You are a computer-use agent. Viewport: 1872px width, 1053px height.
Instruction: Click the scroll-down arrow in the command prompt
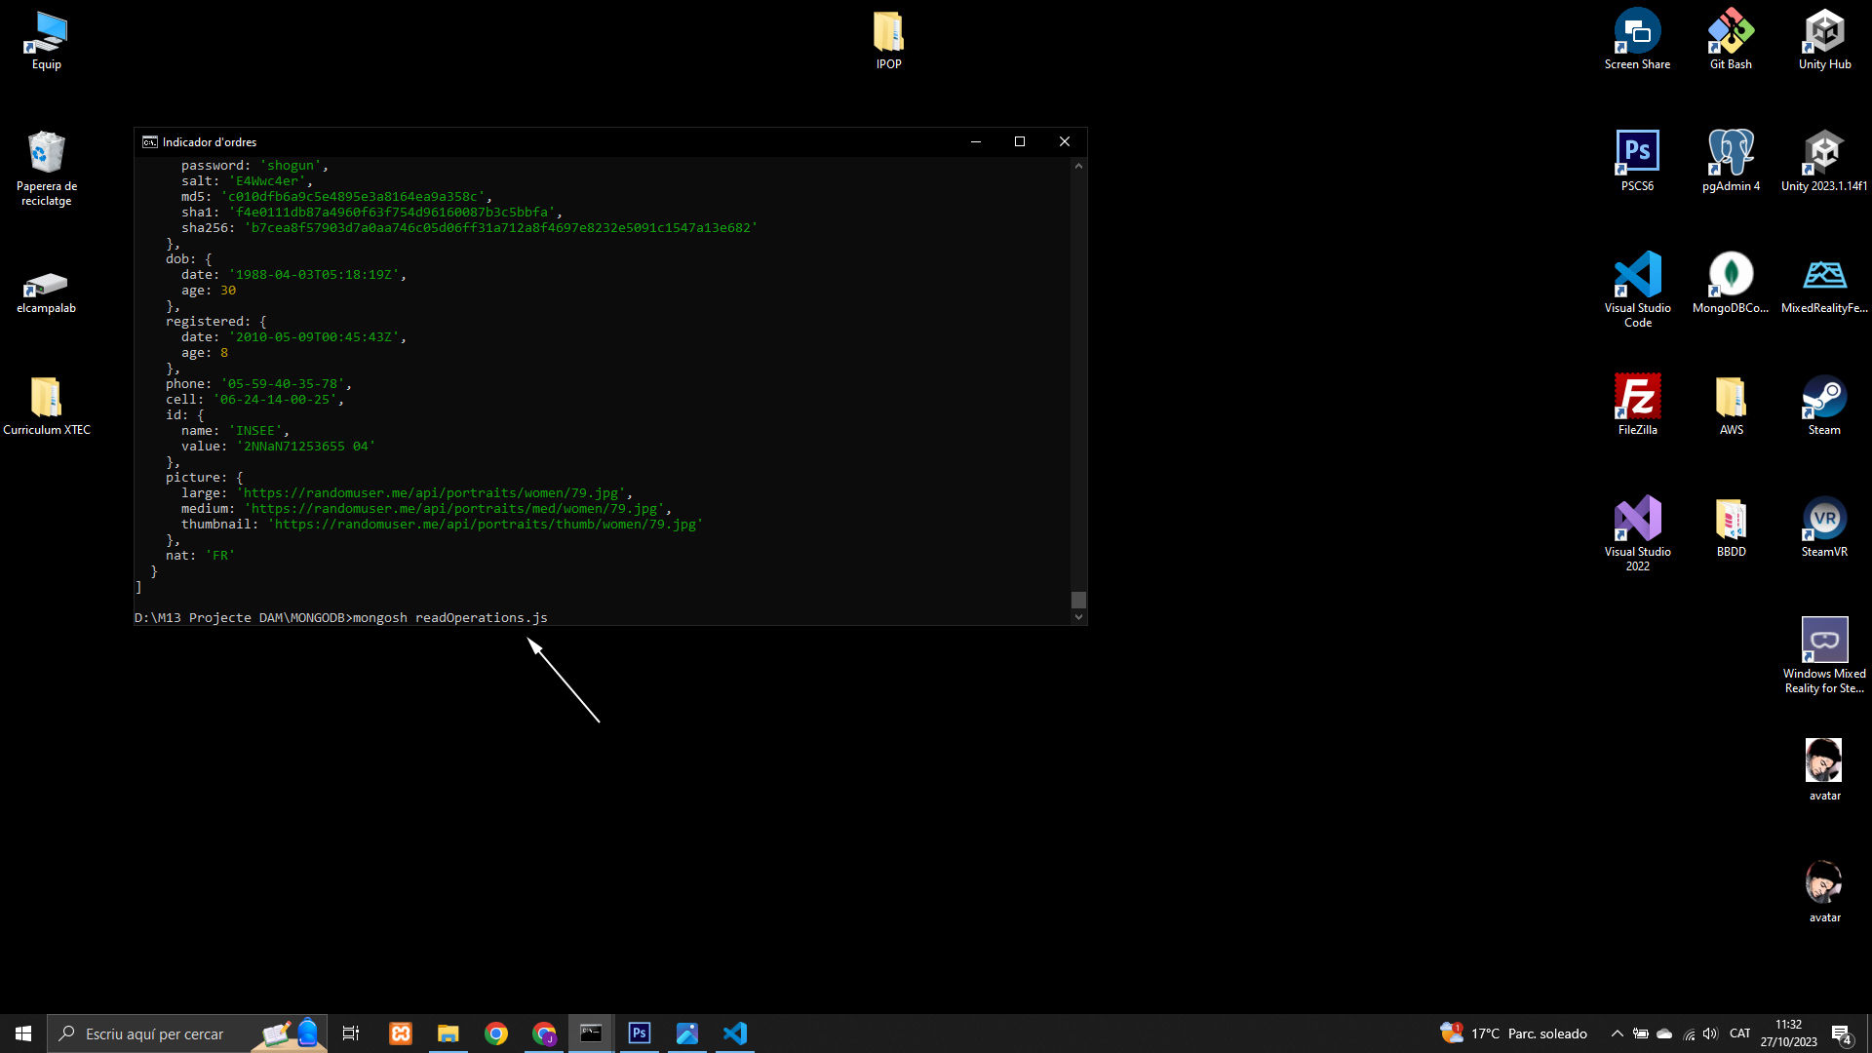pos(1078,617)
